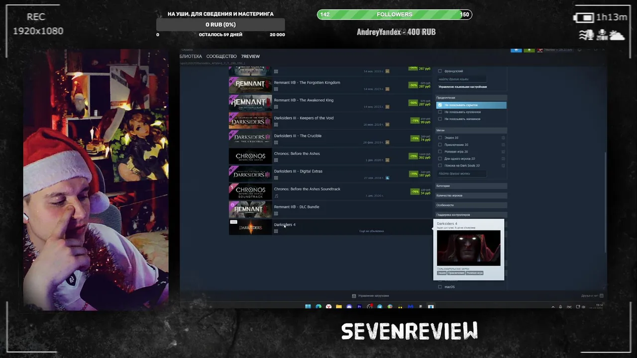Image resolution: width=637 pixels, height=358 pixels.
Task: Click 'Управление языковыми настройками' link
Action: pyautogui.click(x=463, y=87)
